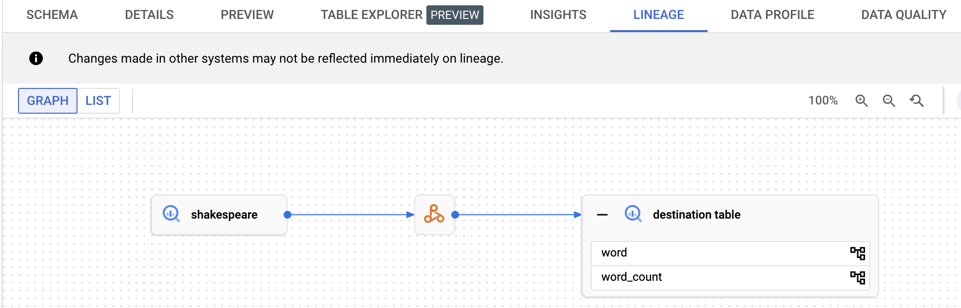The width and height of the screenshot is (961, 308).
Task: Click the info icon on the lineage notice banner
Action: tap(35, 58)
